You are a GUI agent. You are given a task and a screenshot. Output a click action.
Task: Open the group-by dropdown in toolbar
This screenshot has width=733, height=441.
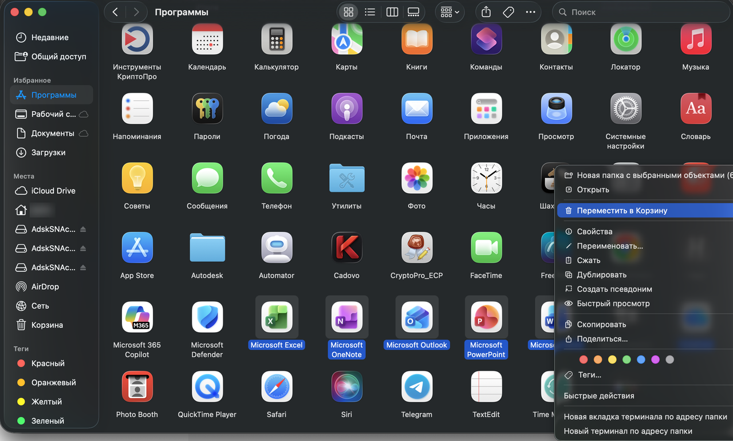pyautogui.click(x=450, y=12)
